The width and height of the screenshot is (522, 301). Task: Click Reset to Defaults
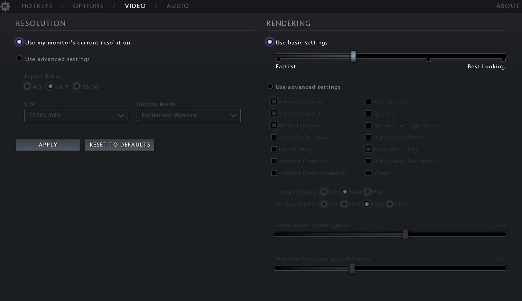click(x=120, y=145)
